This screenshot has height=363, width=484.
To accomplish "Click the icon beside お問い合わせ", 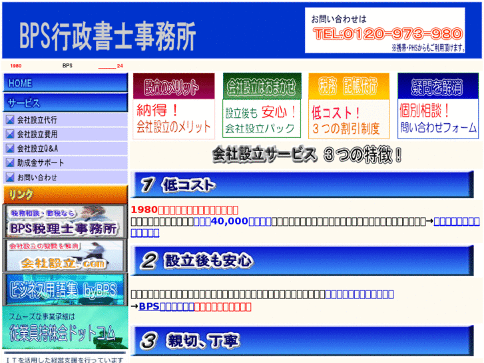I will point(10,177).
